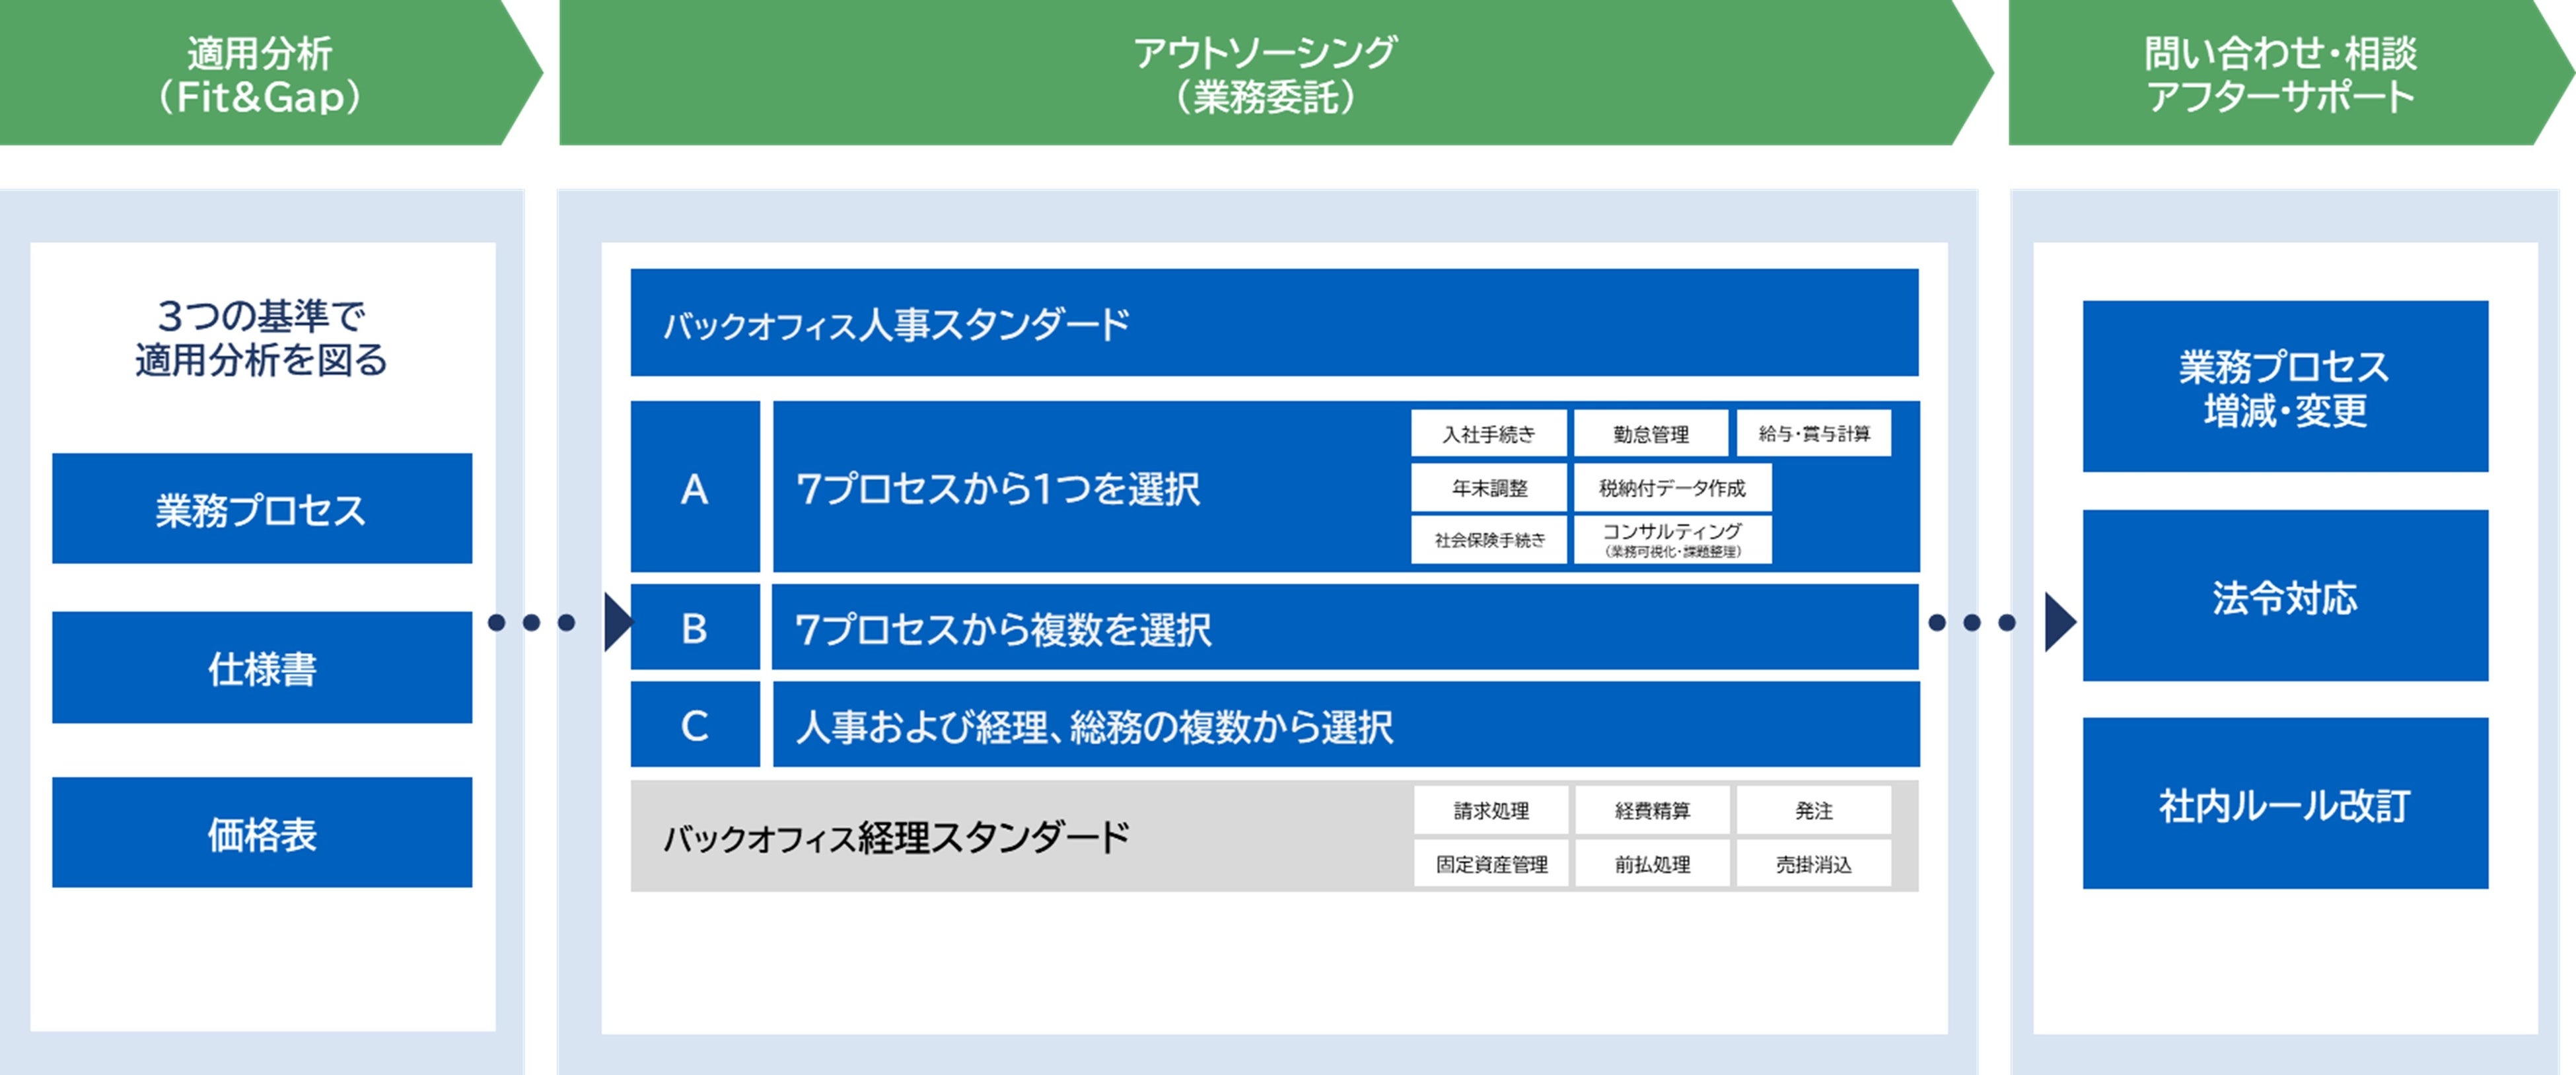This screenshot has width=2576, height=1075.
Task: Click the 適用分析 (Fit&Gap) header arrow
Action: coord(260,74)
